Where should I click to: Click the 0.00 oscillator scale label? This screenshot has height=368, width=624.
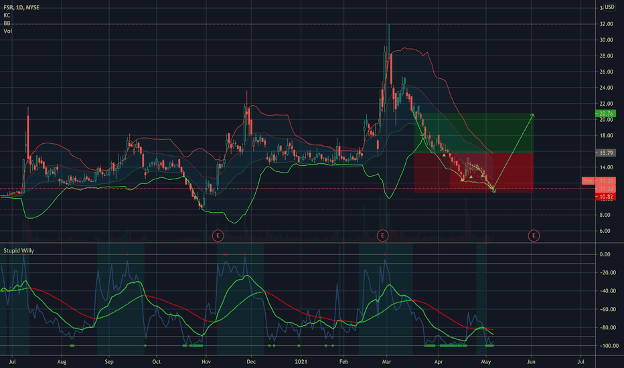[605, 254]
